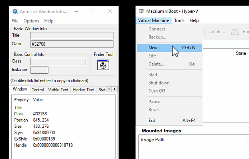Choose Delete... from the Virtual Machine menu
249x159 pixels.
170,64
